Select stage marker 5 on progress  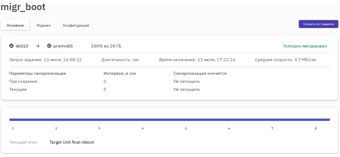point(186,128)
